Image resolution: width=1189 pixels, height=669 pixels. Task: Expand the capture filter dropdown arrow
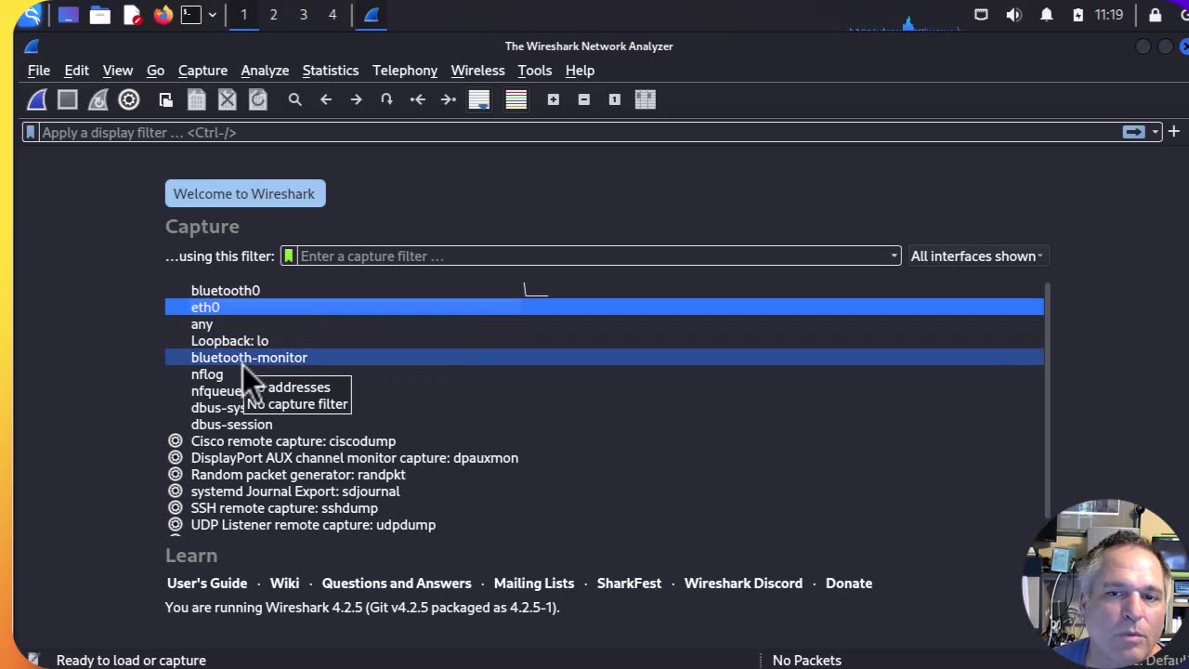pos(894,256)
